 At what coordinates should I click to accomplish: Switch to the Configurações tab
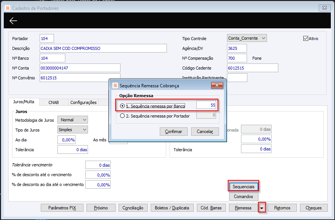pyautogui.click(x=83, y=102)
